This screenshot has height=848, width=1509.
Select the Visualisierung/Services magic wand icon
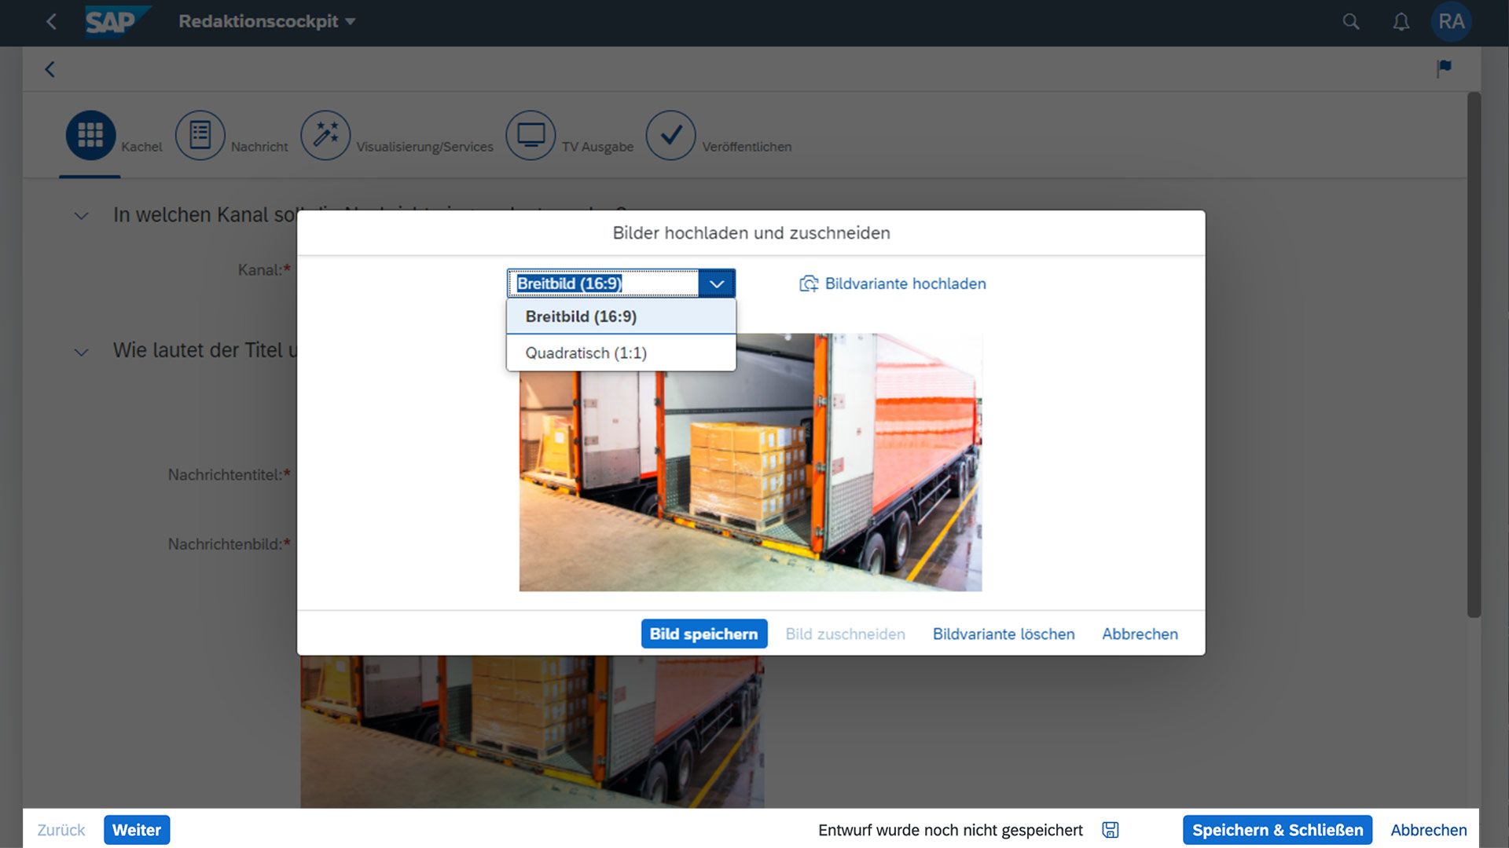click(x=325, y=135)
